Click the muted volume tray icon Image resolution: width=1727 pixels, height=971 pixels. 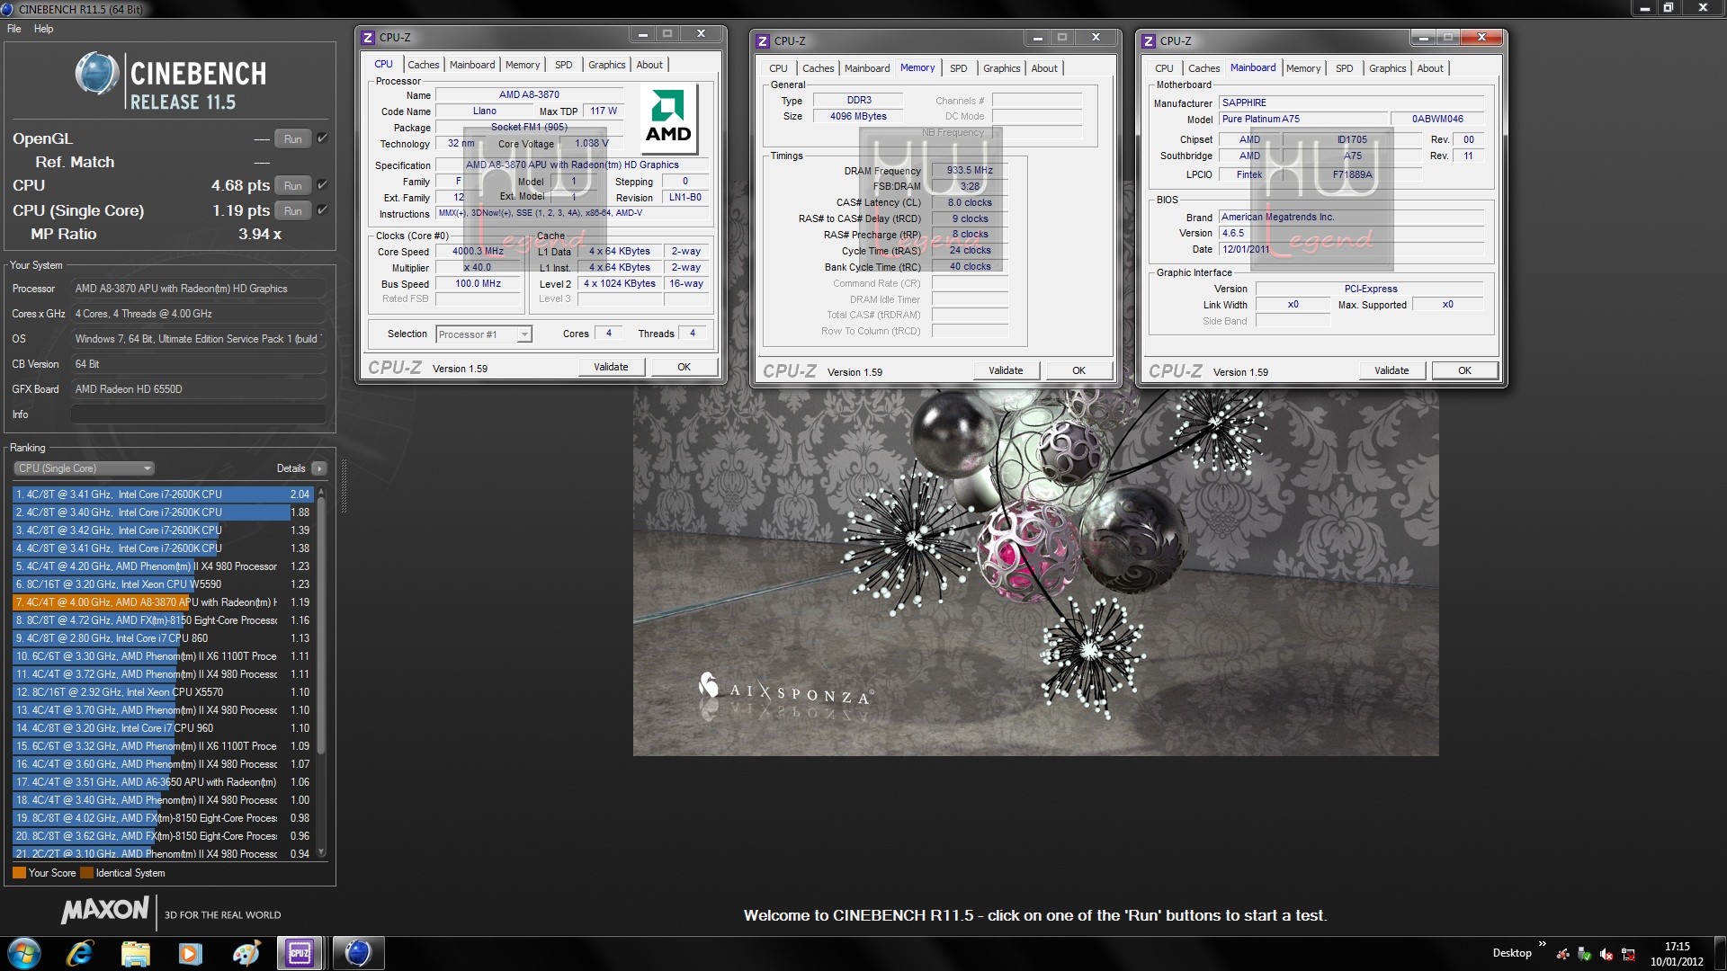[1606, 954]
